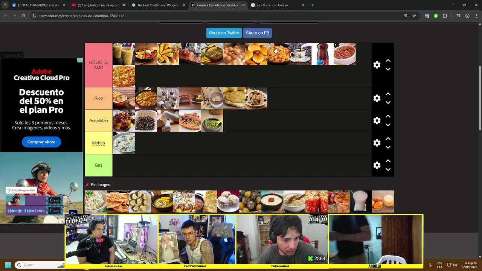482x271 pixels.
Task: Open settings gear for GOOD TE AMO row
Action: (377, 65)
